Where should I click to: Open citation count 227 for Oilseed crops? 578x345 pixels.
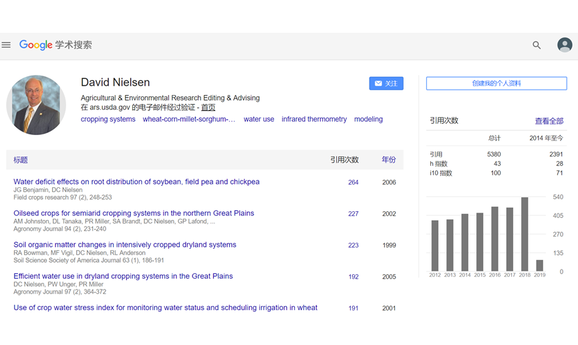(x=353, y=214)
